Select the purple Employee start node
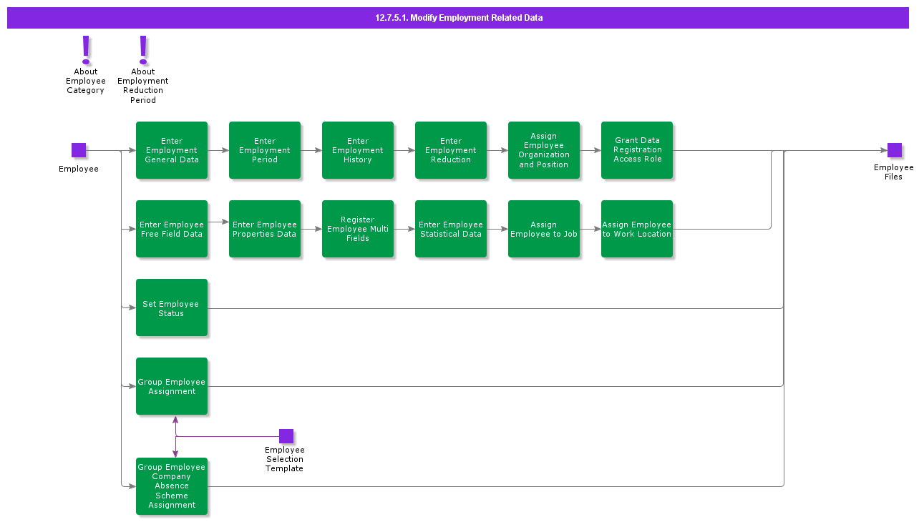This screenshot has width=919, height=522. (x=79, y=150)
